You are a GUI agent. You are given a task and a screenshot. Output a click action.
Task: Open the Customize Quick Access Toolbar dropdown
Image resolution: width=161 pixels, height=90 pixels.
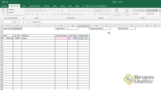(x=16, y=2)
